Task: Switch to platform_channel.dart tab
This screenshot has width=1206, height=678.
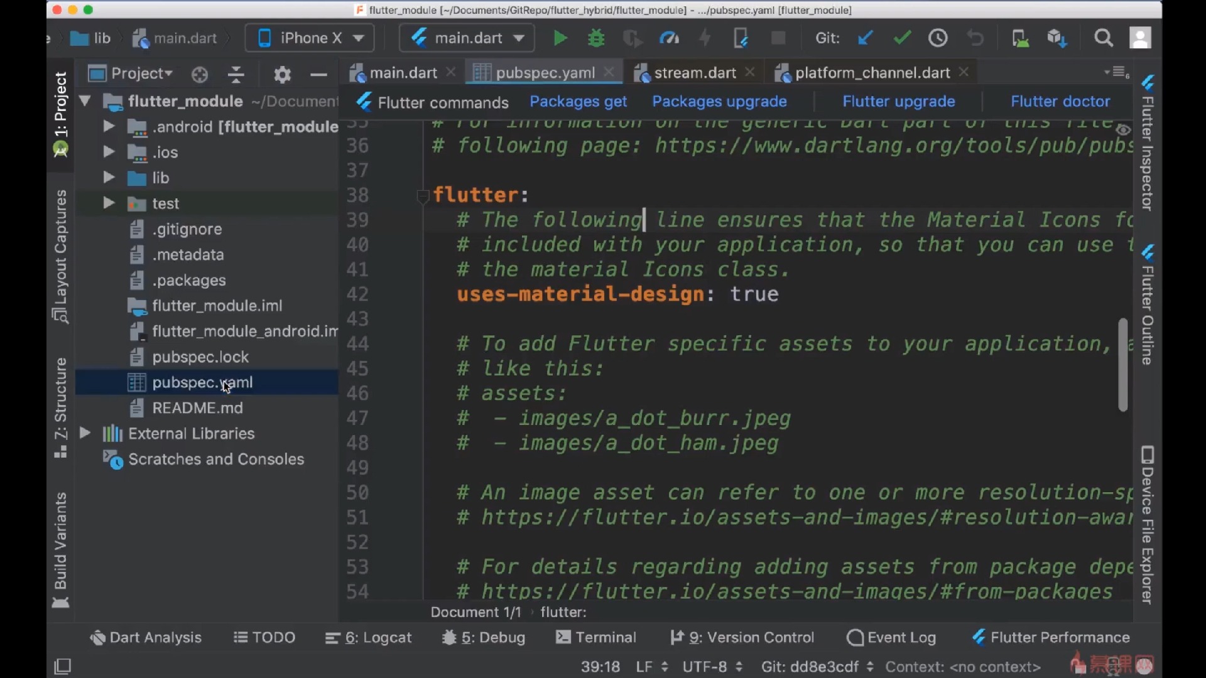Action: click(x=872, y=73)
